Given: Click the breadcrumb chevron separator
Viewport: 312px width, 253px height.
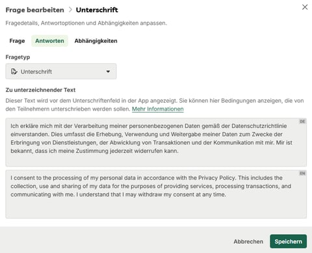Looking at the screenshot, I should (x=70, y=10).
